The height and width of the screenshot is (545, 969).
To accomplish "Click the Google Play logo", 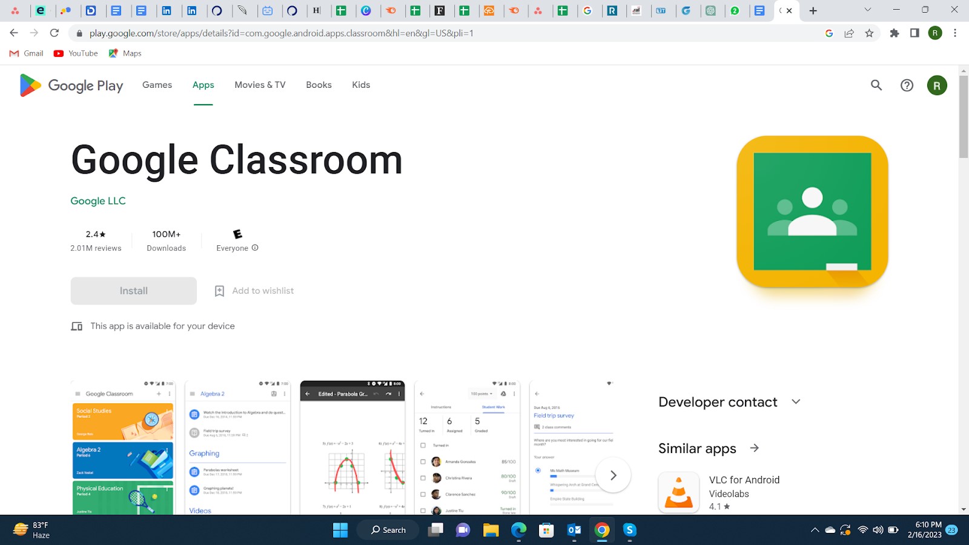I will click(70, 85).
